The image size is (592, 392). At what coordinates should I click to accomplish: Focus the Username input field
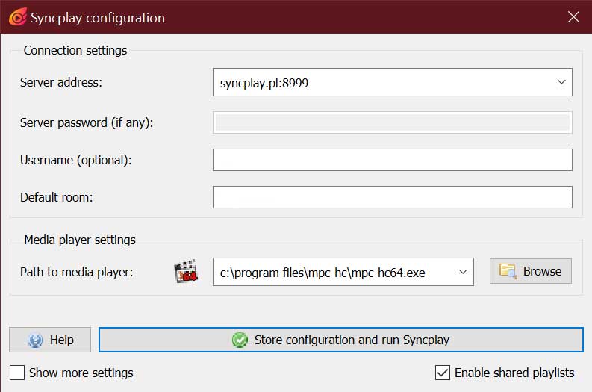392,160
